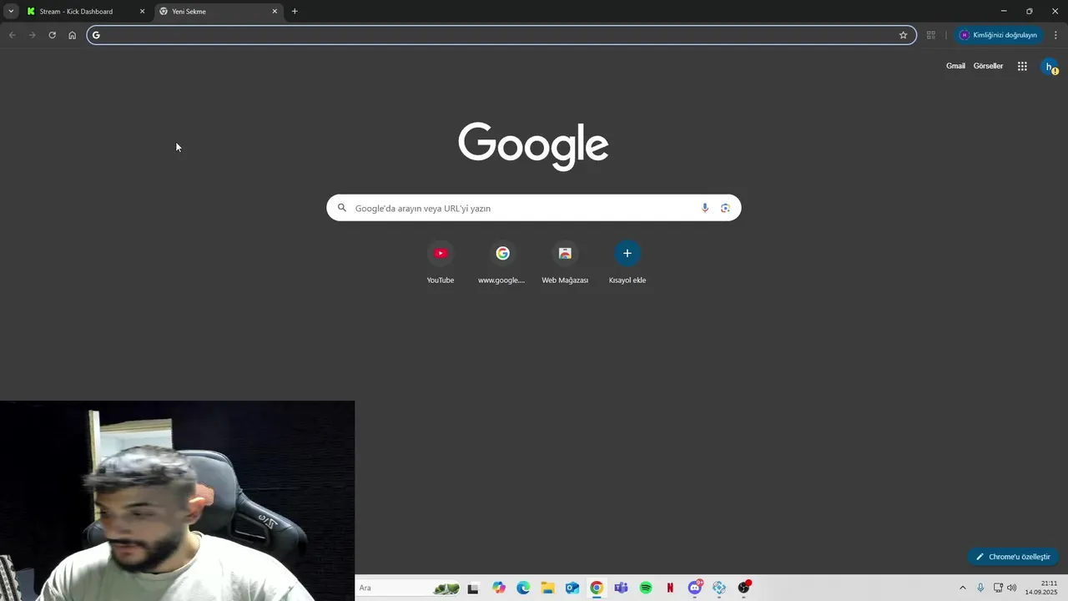
Task: Focus the Chrome address bar
Action: click(501, 35)
